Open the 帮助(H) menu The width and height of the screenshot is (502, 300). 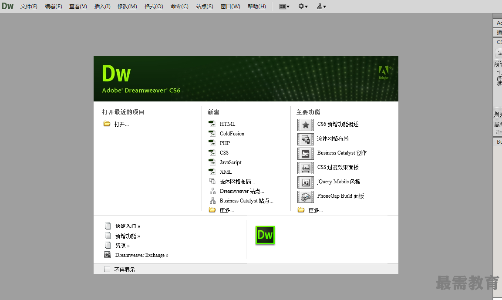pyautogui.click(x=257, y=7)
